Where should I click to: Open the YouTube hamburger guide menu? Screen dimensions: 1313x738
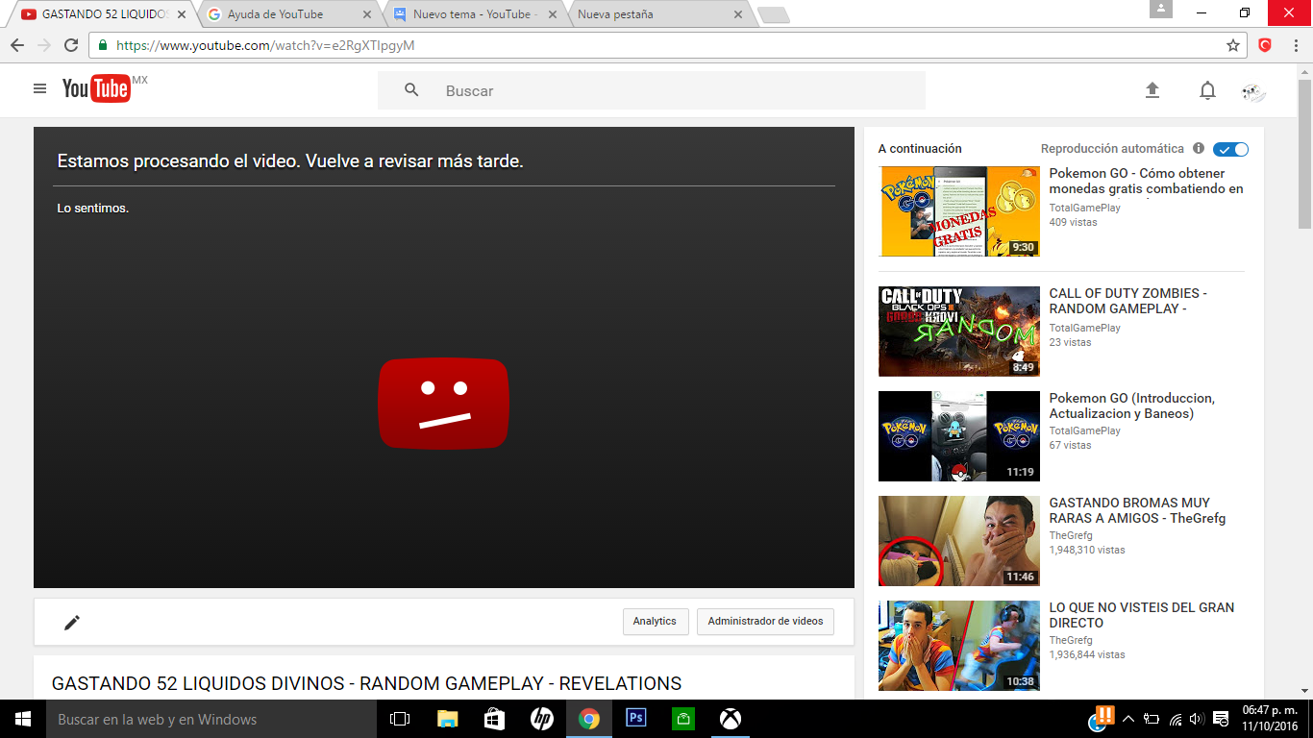coord(39,88)
